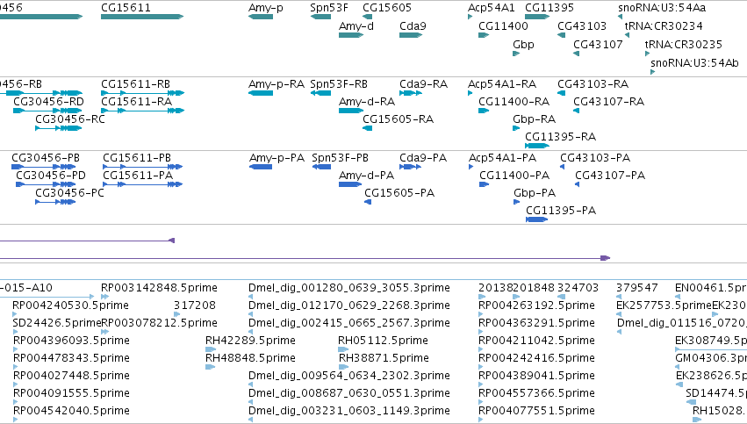The width and height of the screenshot is (747, 424).
Task: Select CDS feature CG15611-PA
Action: [143, 184]
